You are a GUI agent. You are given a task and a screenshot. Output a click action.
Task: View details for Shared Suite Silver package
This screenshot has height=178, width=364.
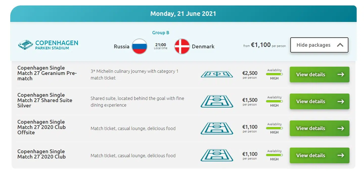click(319, 101)
